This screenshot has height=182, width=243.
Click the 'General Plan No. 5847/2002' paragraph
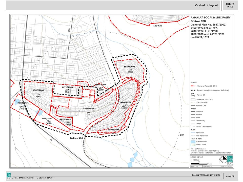tap(208, 31)
